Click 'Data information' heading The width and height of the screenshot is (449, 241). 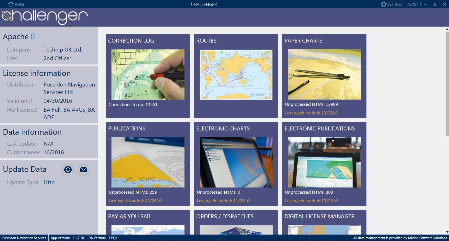32,132
